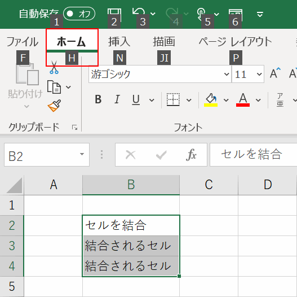
Task: Open Customize Quick Access Toolbar menu
Action: pyautogui.click(x=260, y=14)
